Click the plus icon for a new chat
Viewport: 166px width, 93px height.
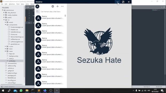(x=58, y=6)
